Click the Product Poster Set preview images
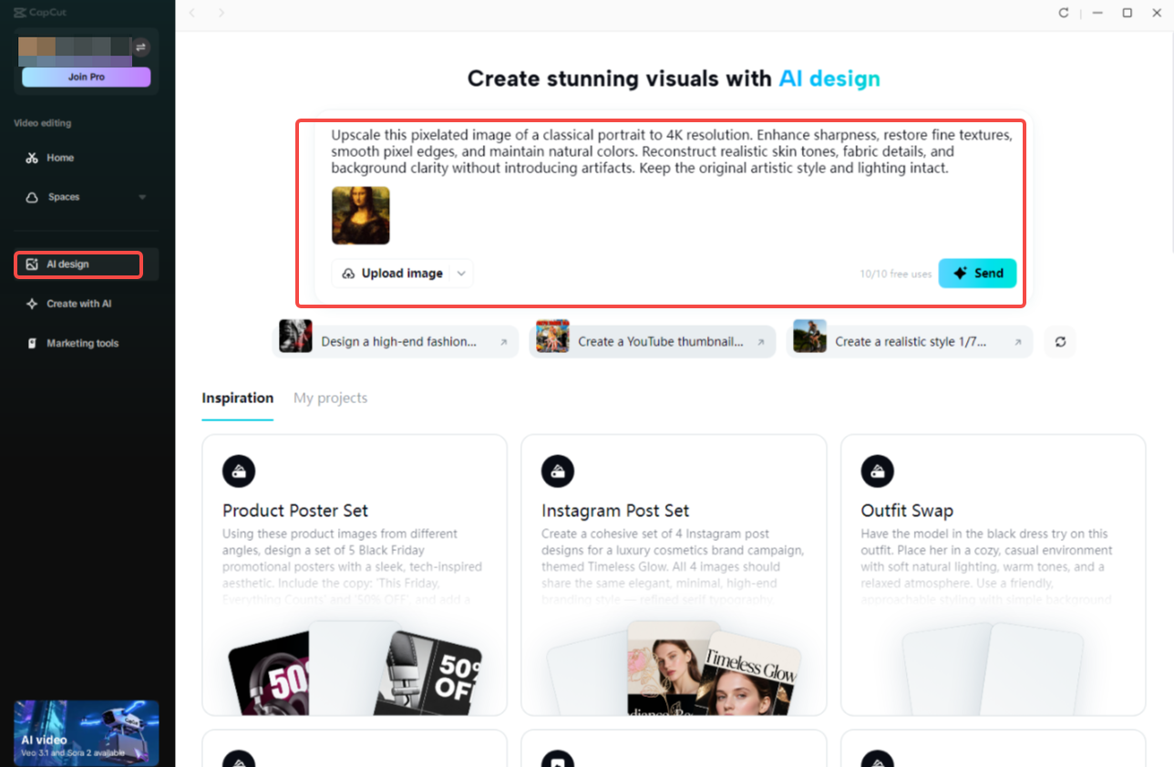The width and height of the screenshot is (1174, 767). click(x=355, y=669)
